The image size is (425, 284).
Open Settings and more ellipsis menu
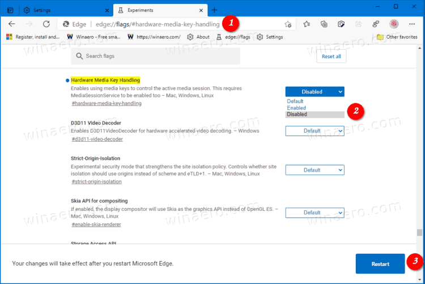(x=412, y=24)
